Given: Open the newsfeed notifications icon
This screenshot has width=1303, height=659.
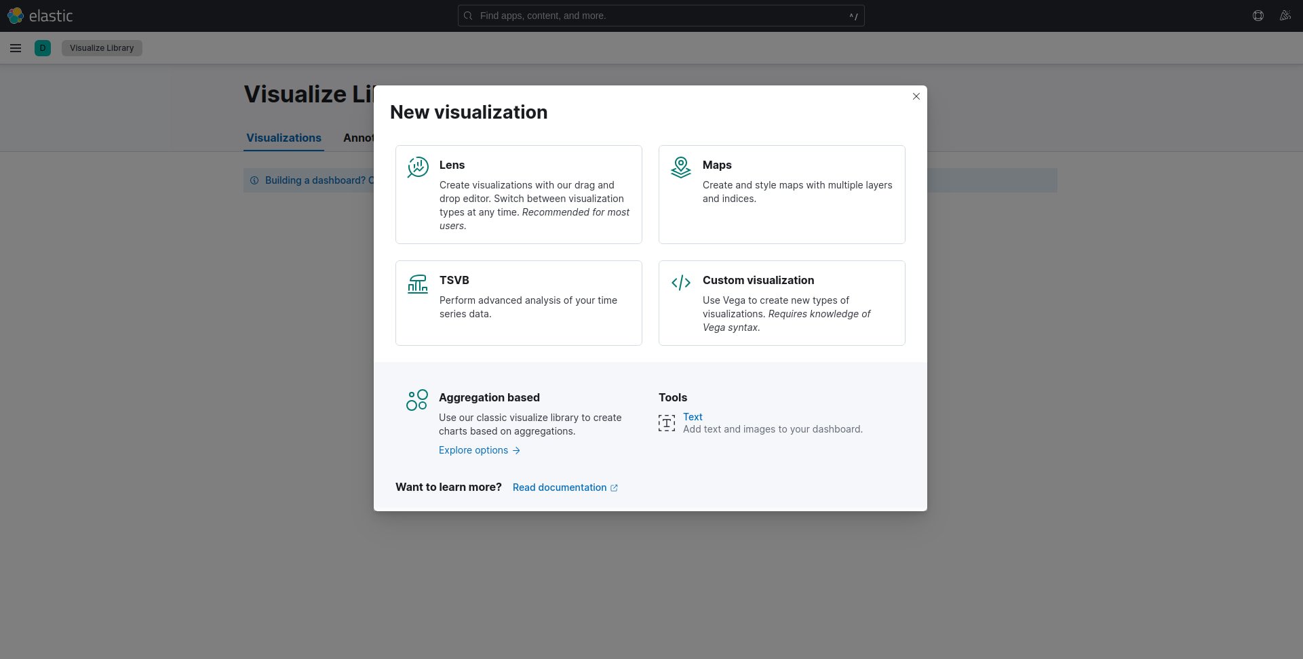Looking at the screenshot, I should point(1286,15).
